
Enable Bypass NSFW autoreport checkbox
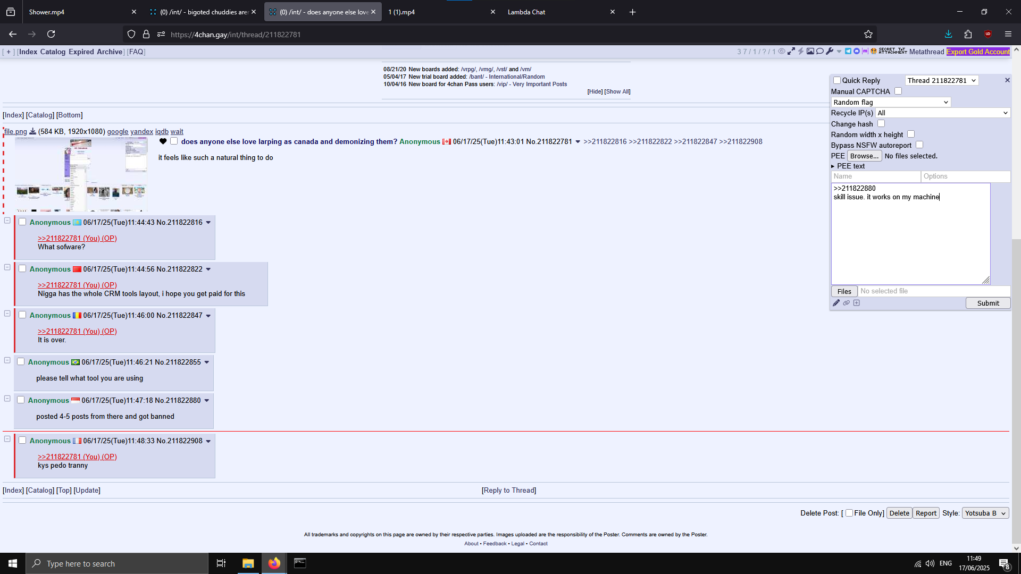pos(919,145)
